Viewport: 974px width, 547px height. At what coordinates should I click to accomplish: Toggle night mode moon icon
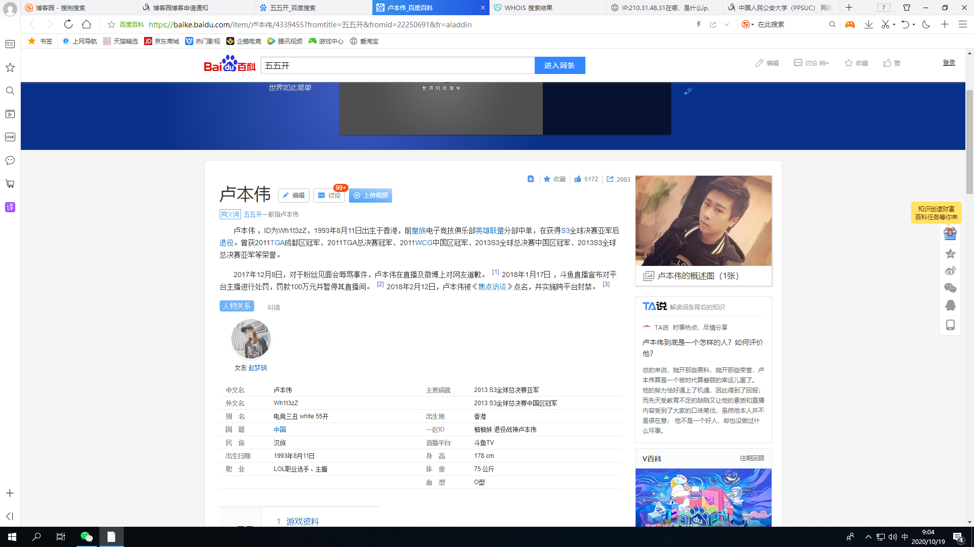point(926,24)
